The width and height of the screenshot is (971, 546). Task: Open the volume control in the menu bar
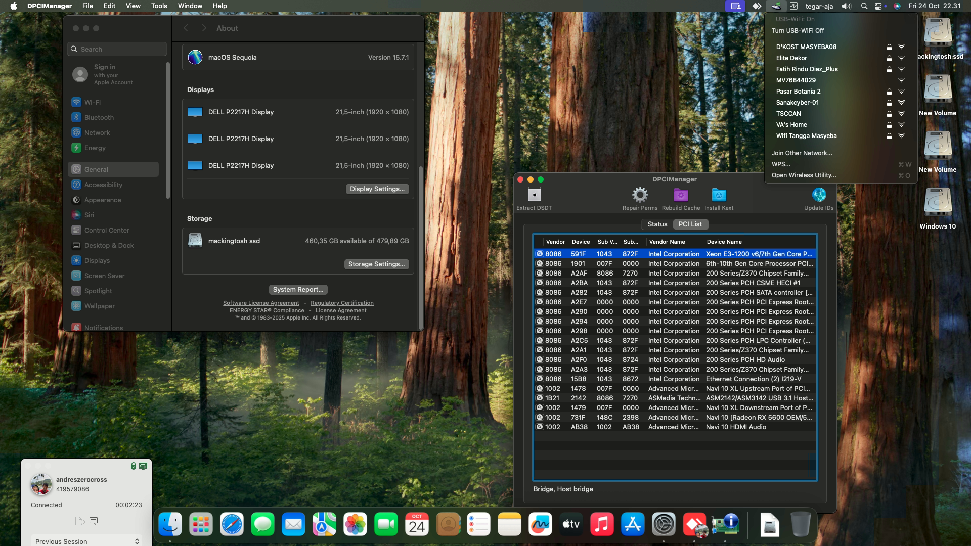[x=846, y=6]
